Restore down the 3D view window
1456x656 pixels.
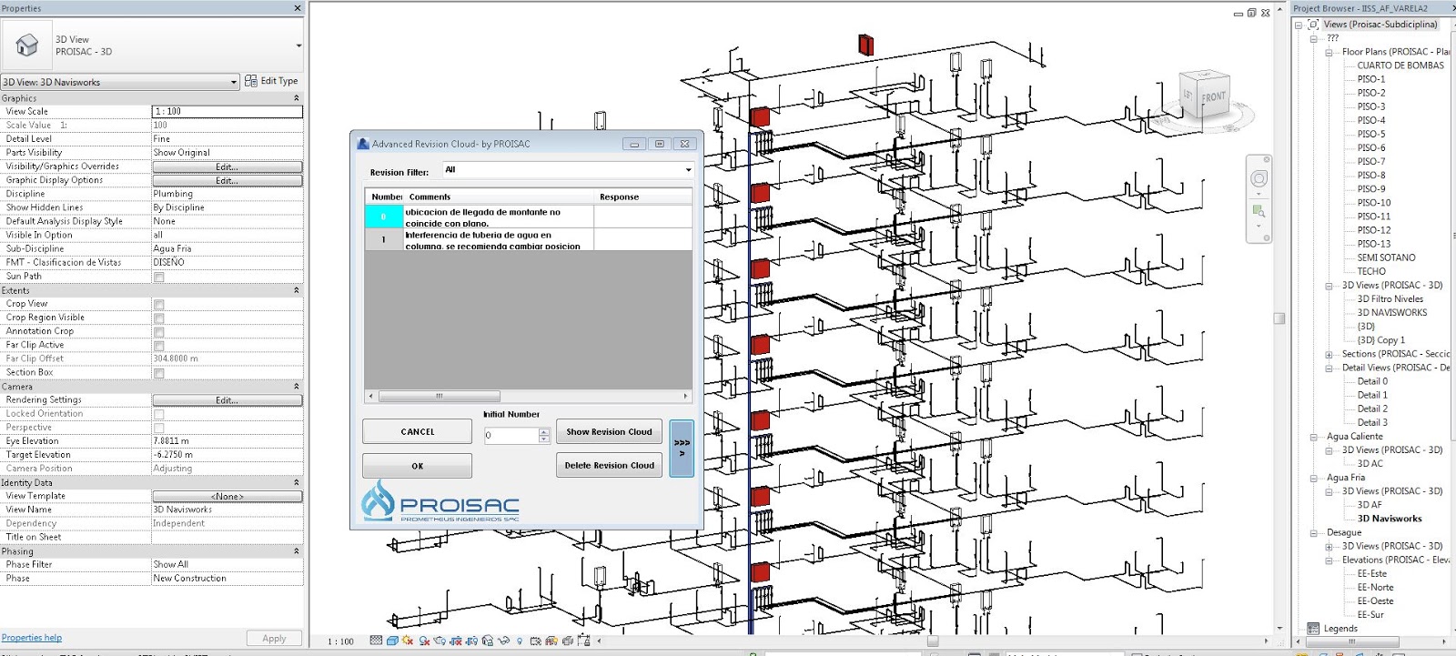coord(1251,13)
